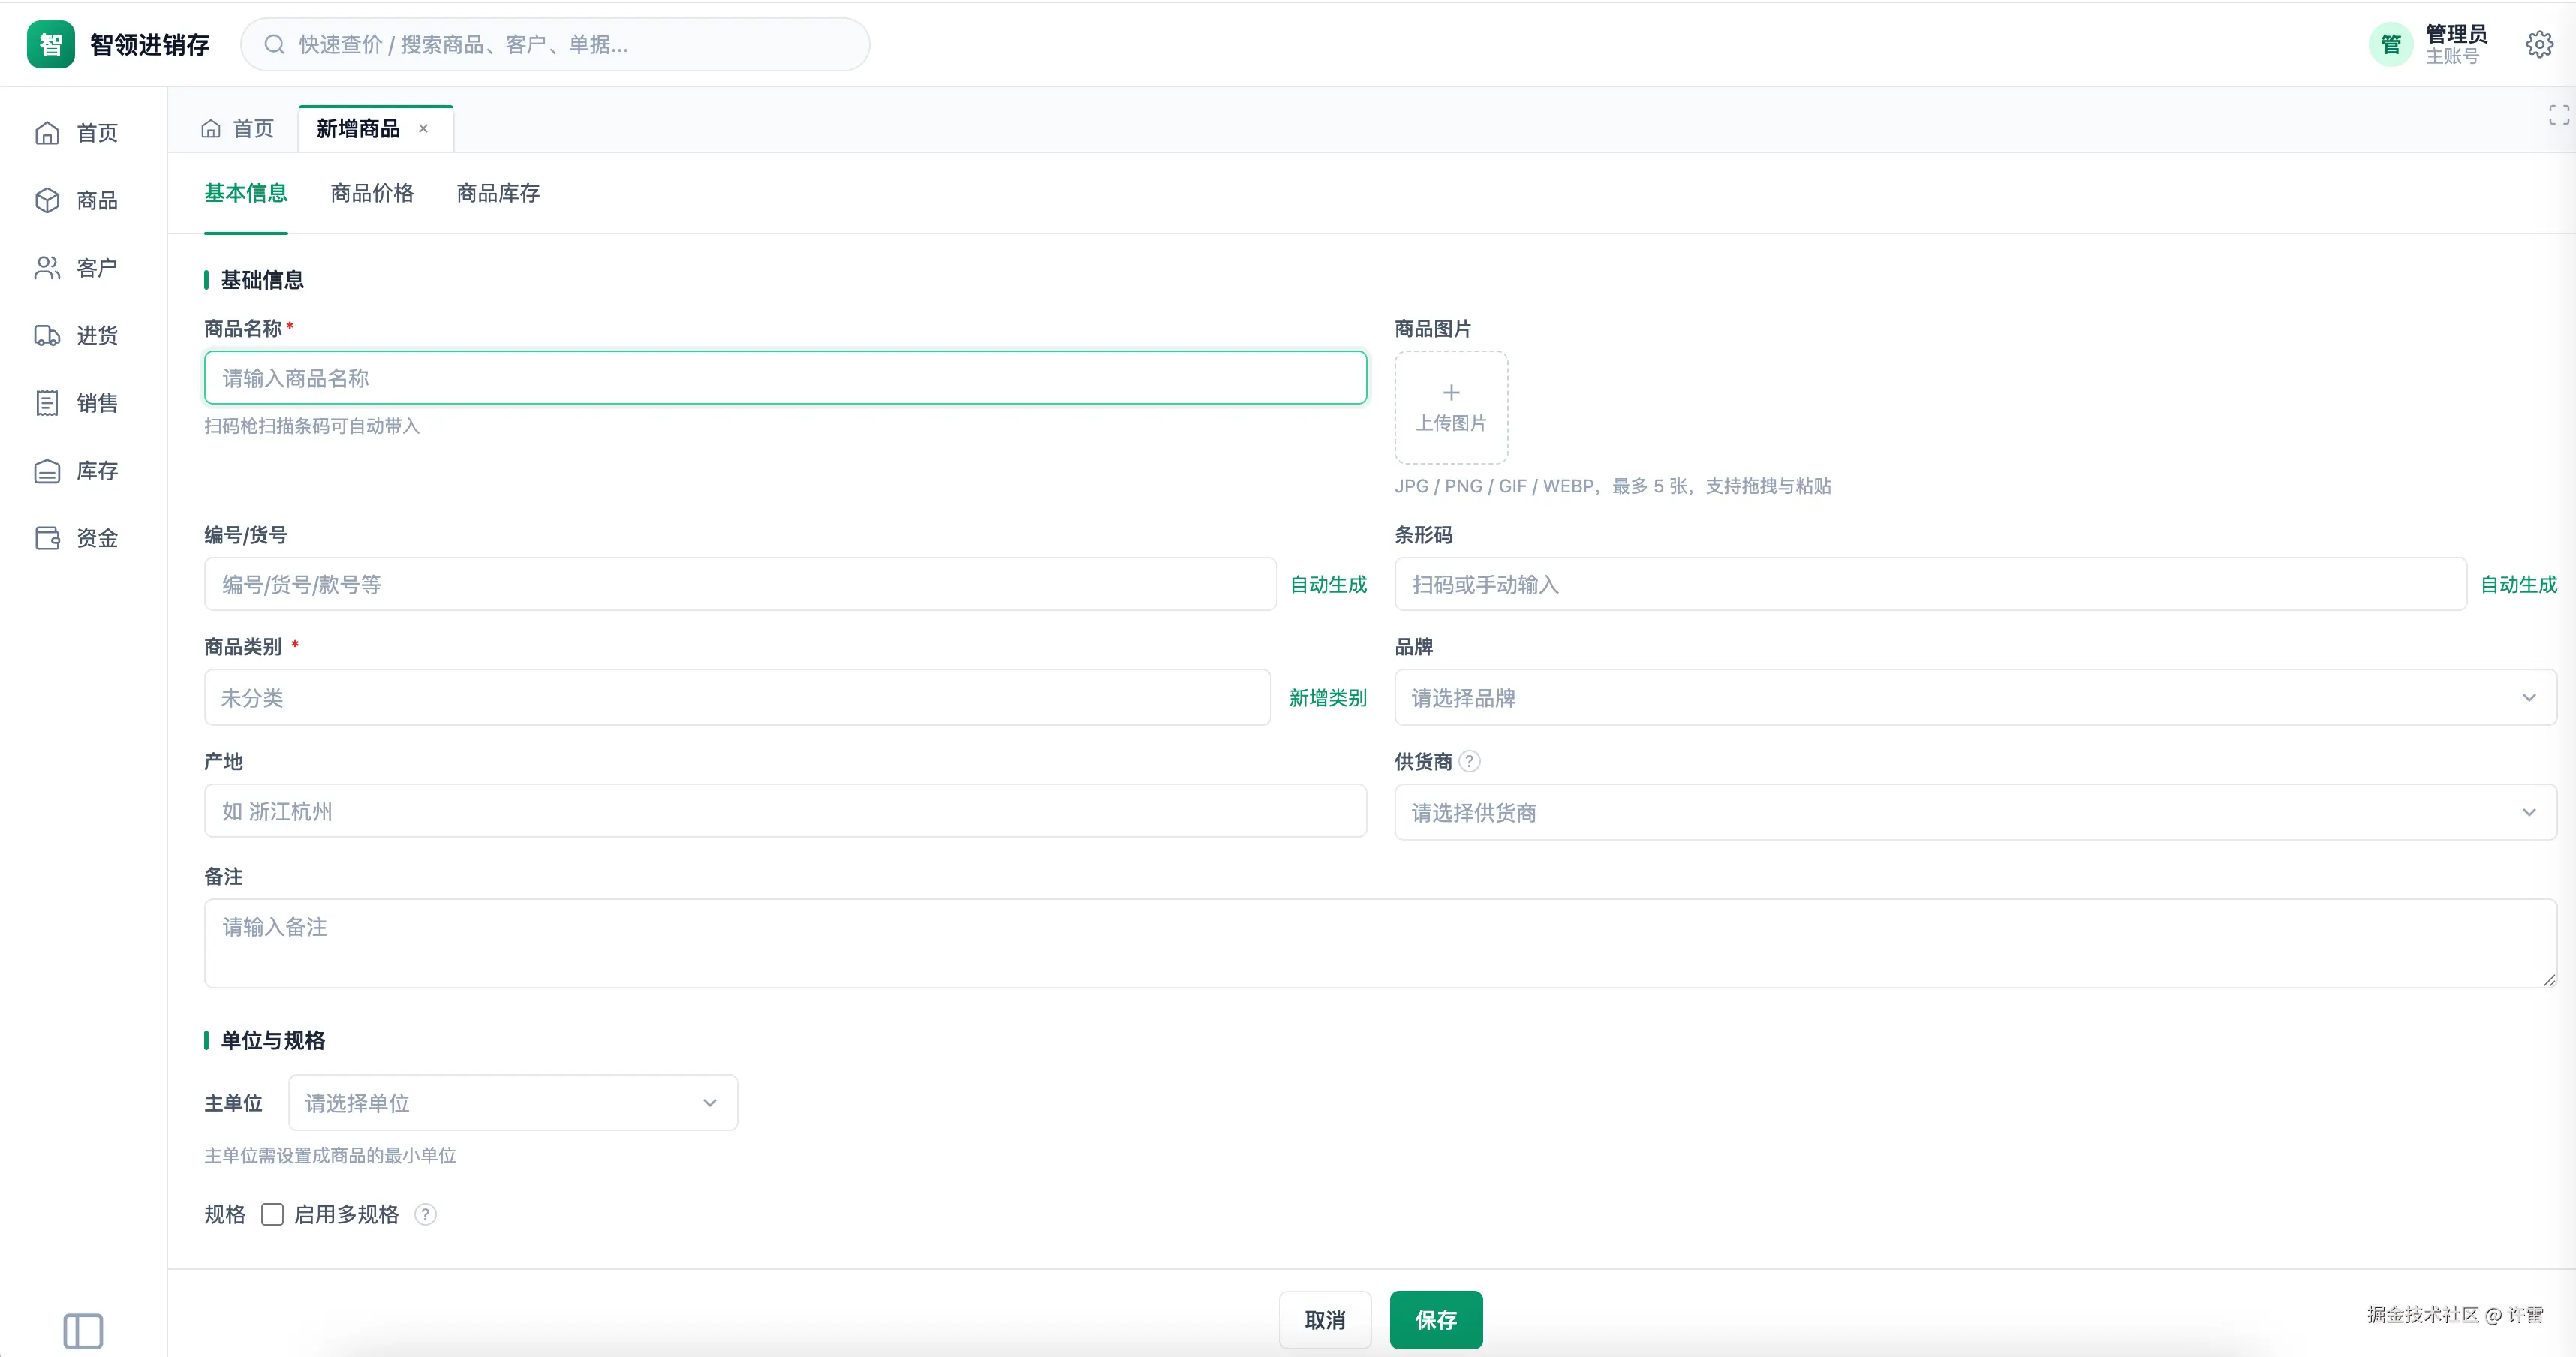Screen dimensions: 2576x1357
Task: Collapse the sidebar with the panel icon
Action: coord(83,1331)
